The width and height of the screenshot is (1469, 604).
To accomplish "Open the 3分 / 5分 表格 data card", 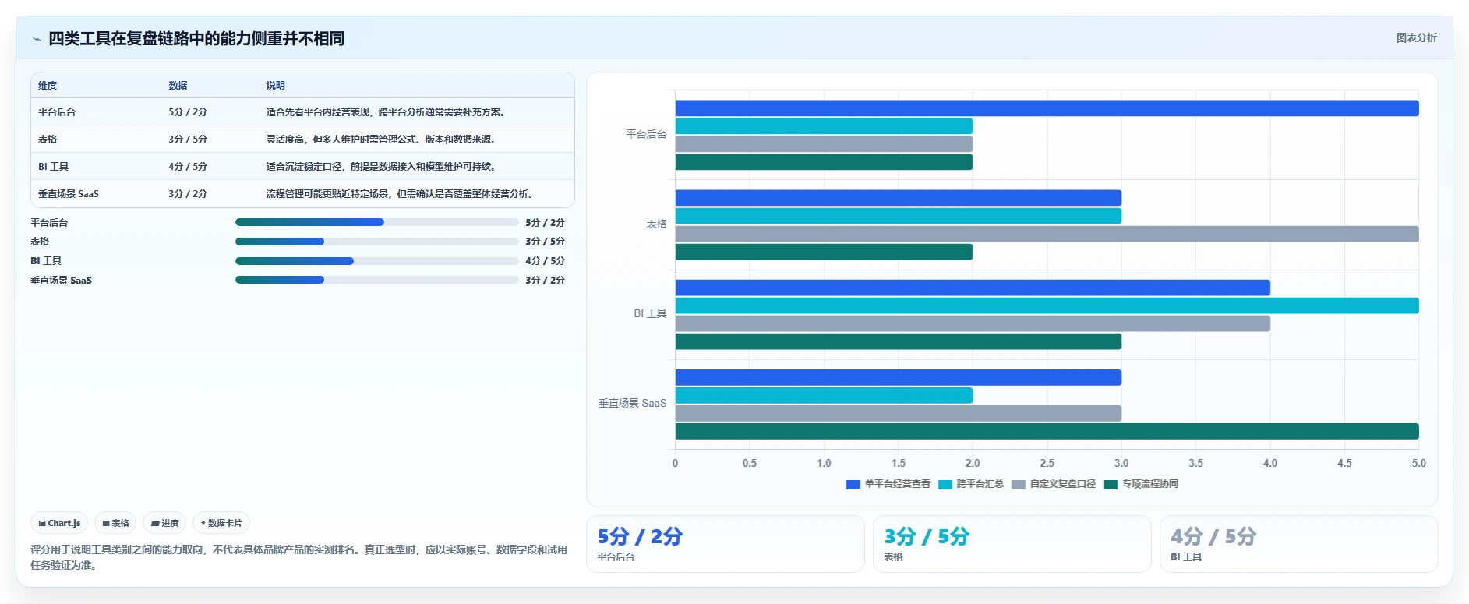I will pyautogui.click(x=1012, y=544).
